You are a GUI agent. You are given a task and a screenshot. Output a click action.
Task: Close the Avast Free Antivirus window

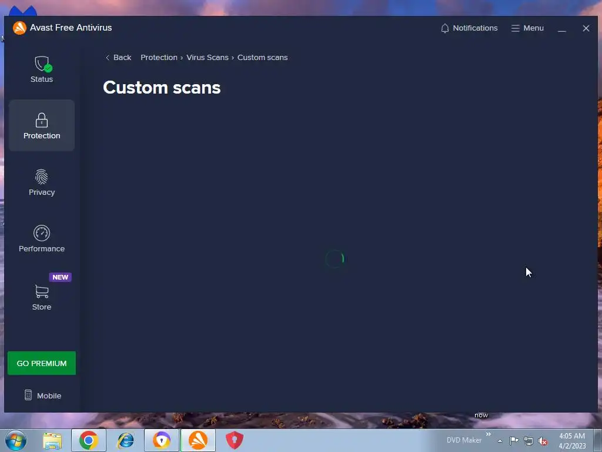[586, 28]
